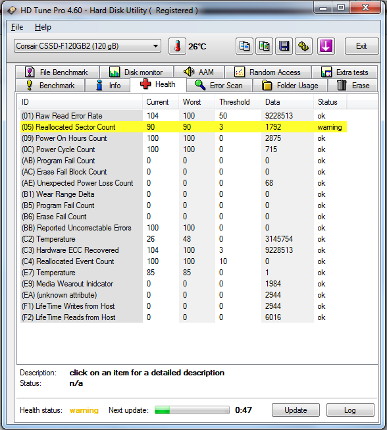Select (B6) Erase Fail Count row
The image size is (387, 430).
pos(184,217)
